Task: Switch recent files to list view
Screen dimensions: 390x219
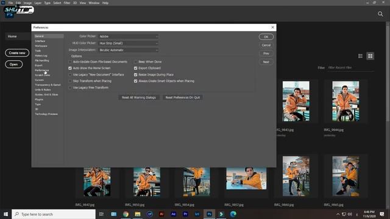Action: (x=360, y=56)
